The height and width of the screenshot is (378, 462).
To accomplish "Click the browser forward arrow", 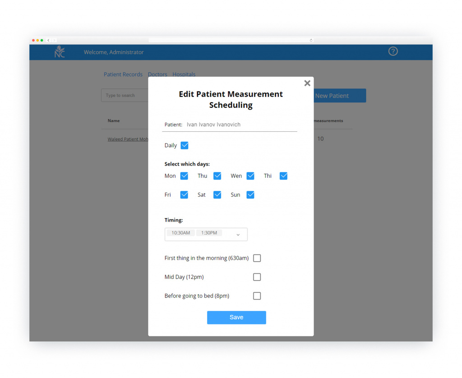I will click(x=54, y=40).
